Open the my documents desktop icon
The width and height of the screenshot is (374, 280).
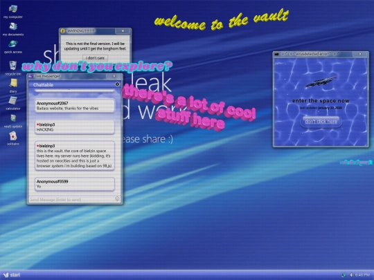click(13, 26)
